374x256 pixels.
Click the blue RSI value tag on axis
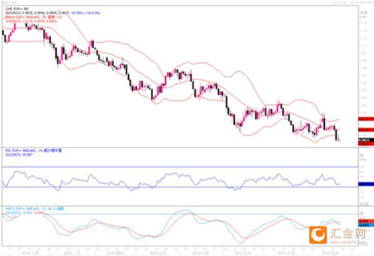[366, 184]
